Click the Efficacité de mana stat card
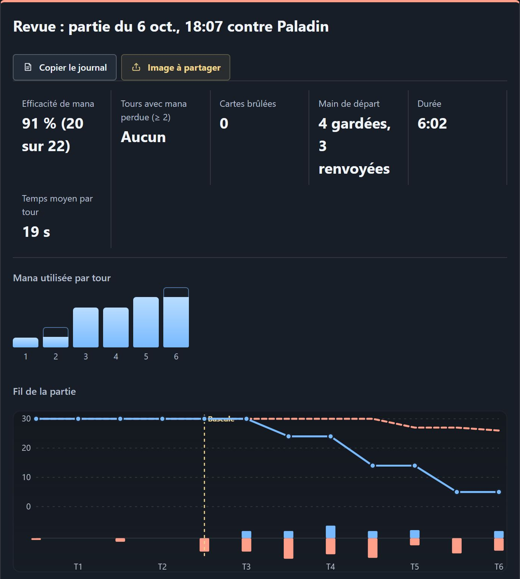The image size is (520, 579). tap(62, 138)
